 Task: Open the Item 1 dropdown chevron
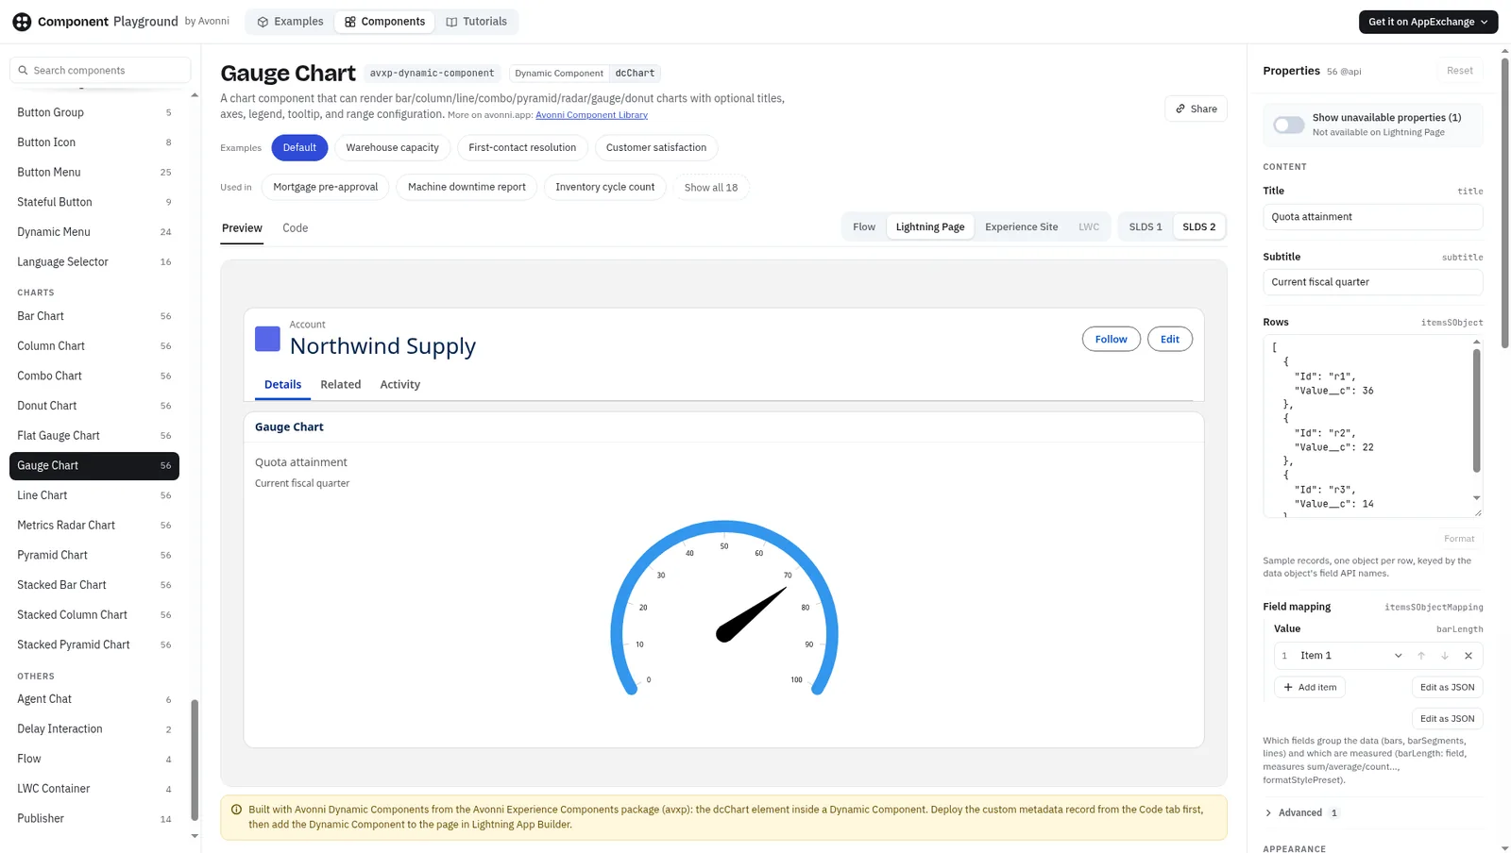[1398, 656]
